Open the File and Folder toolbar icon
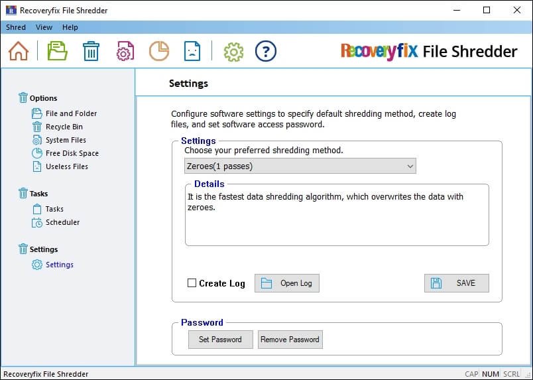The height and width of the screenshot is (380, 533). [x=58, y=51]
